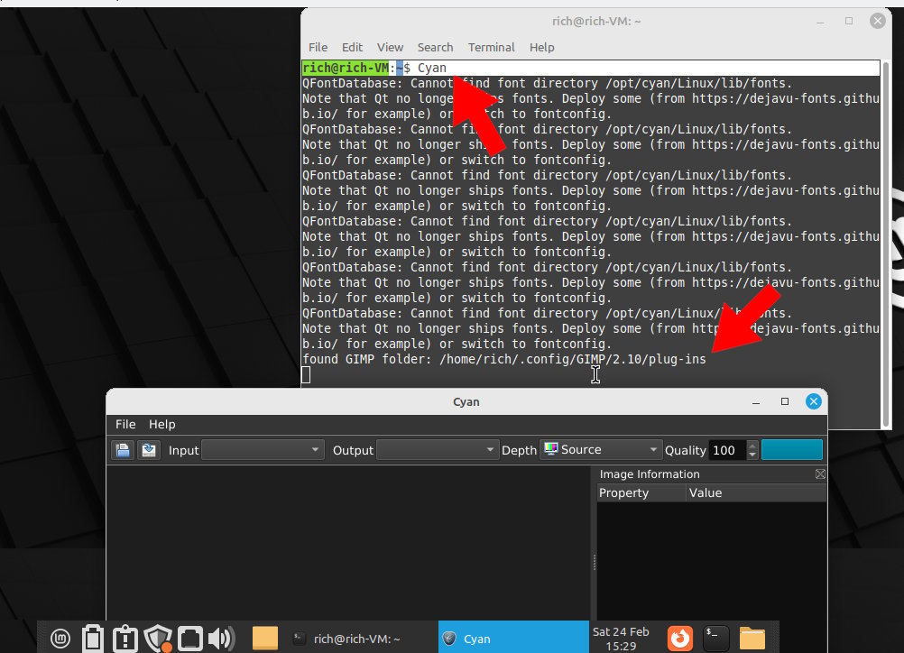The image size is (904, 653).
Task: Open the Terminal menu in terminal window
Action: [491, 47]
